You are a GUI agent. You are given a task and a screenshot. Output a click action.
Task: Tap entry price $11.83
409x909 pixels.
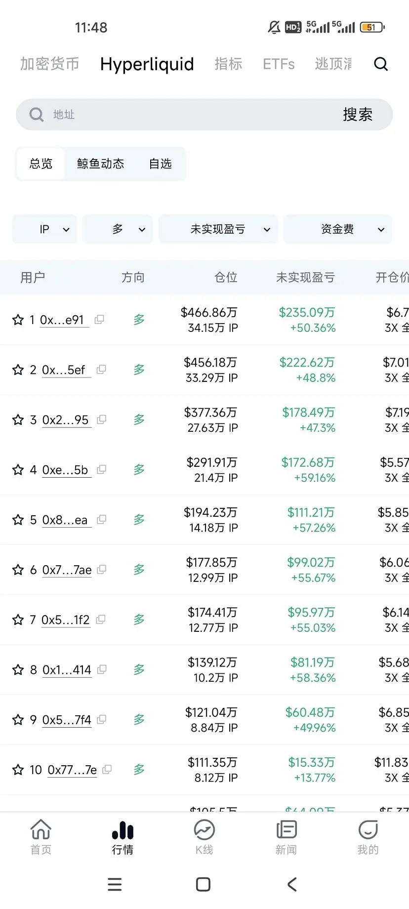pyautogui.click(x=391, y=762)
